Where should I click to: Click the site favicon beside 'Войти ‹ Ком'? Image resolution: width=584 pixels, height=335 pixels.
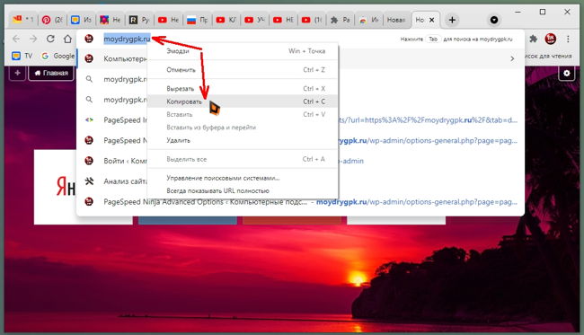click(89, 161)
